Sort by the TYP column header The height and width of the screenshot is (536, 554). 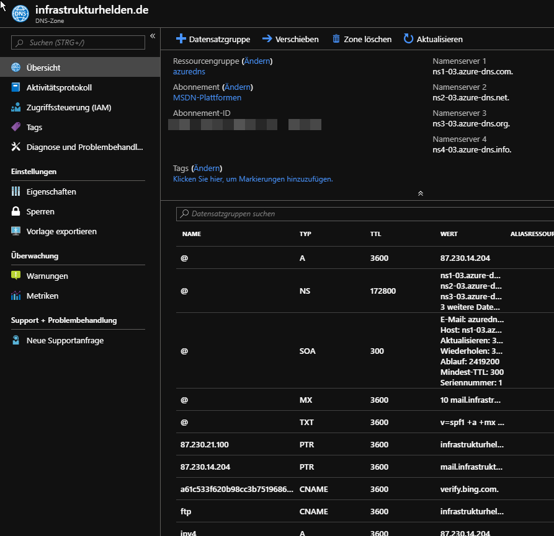tap(305, 234)
